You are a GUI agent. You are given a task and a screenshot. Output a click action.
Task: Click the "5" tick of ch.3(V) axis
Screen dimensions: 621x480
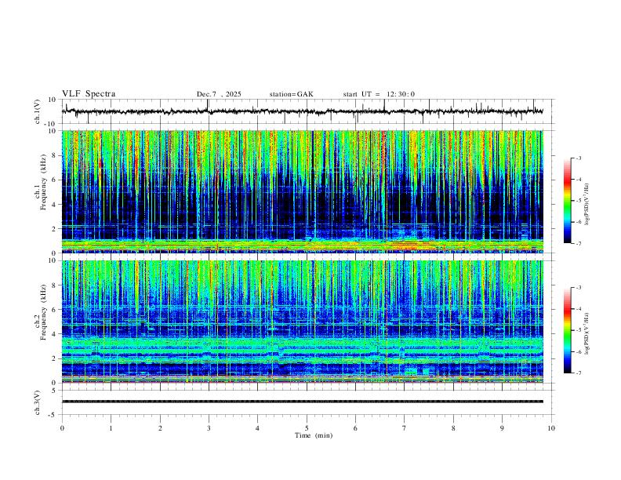coord(55,391)
